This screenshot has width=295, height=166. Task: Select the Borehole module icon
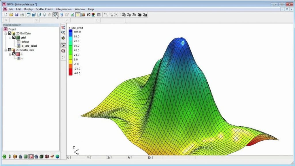10,156
